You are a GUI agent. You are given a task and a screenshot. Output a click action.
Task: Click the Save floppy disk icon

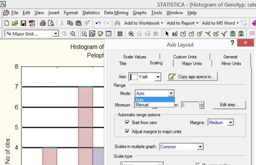[23, 23]
